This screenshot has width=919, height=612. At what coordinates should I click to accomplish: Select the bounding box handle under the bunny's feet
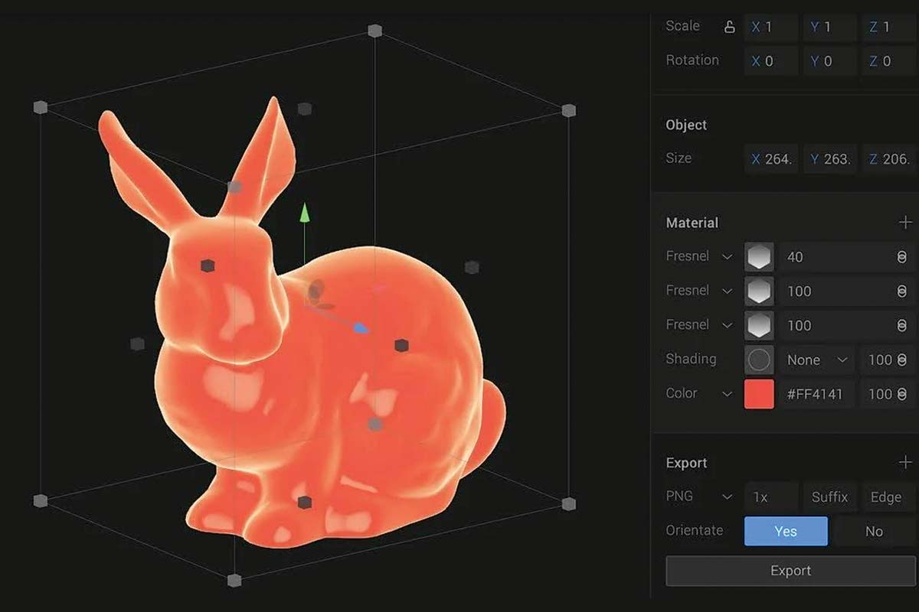point(305,503)
